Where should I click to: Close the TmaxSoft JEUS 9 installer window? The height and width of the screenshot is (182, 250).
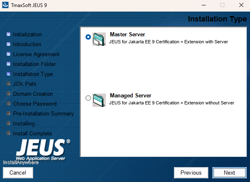pyautogui.click(x=240, y=5)
